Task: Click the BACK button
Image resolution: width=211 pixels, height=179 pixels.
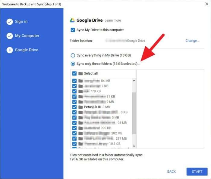Action: click(172, 171)
